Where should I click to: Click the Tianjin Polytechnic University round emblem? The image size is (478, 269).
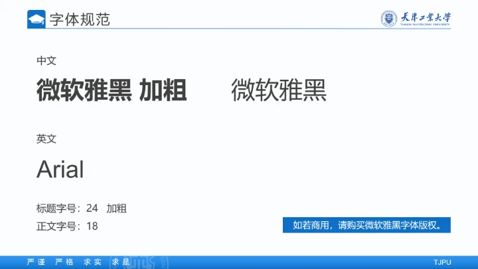tap(389, 19)
